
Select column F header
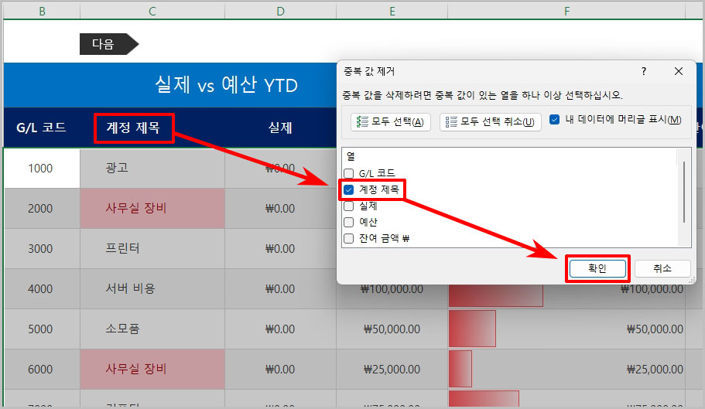pos(566,11)
